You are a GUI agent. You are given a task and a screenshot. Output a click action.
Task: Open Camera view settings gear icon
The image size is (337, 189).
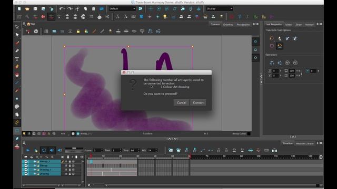36,31
